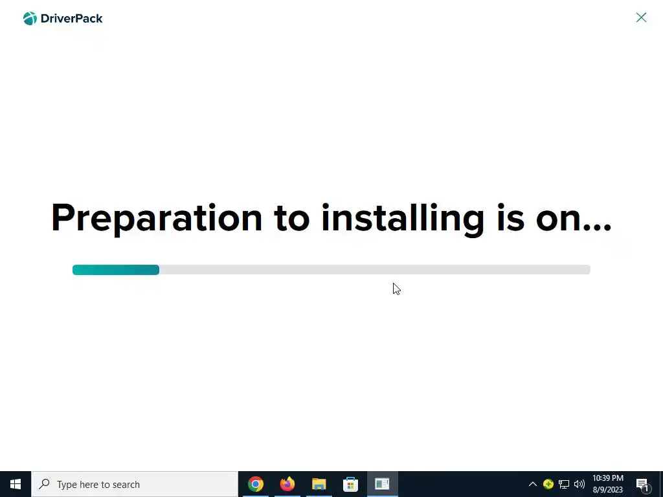The height and width of the screenshot is (497, 663).
Task: Open Microsoft Store from the taskbar
Action: tap(350, 484)
